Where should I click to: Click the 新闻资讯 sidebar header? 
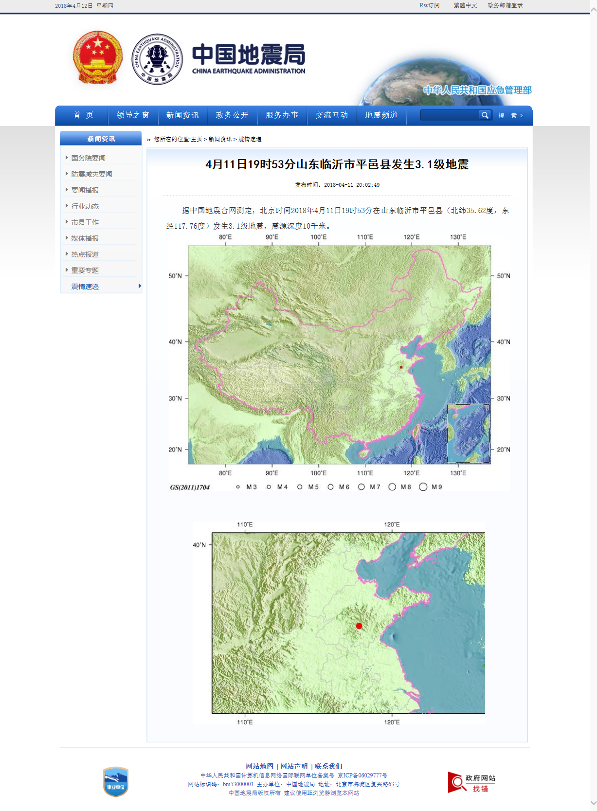[x=101, y=139]
